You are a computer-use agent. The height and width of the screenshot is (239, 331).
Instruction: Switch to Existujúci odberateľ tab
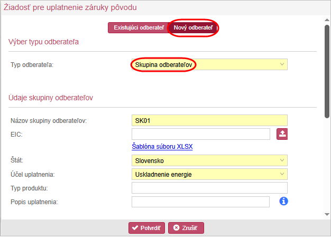pos(139,27)
